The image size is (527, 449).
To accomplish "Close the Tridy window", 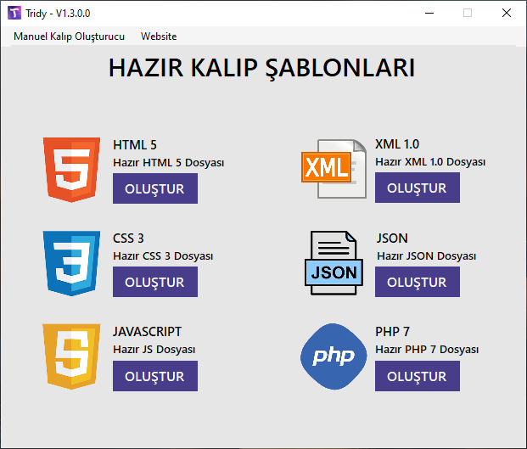I will click(x=507, y=13).
